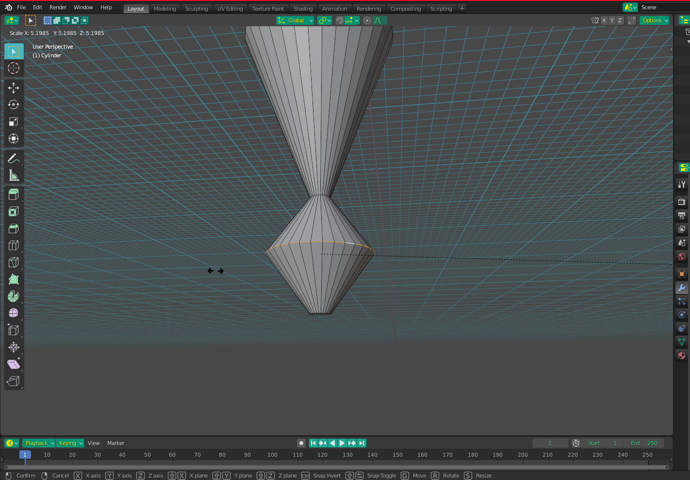Viewport: 690px width, 480px height.
Task: Toggle Auto Merge vertices button
Action: tap(631, 20)
